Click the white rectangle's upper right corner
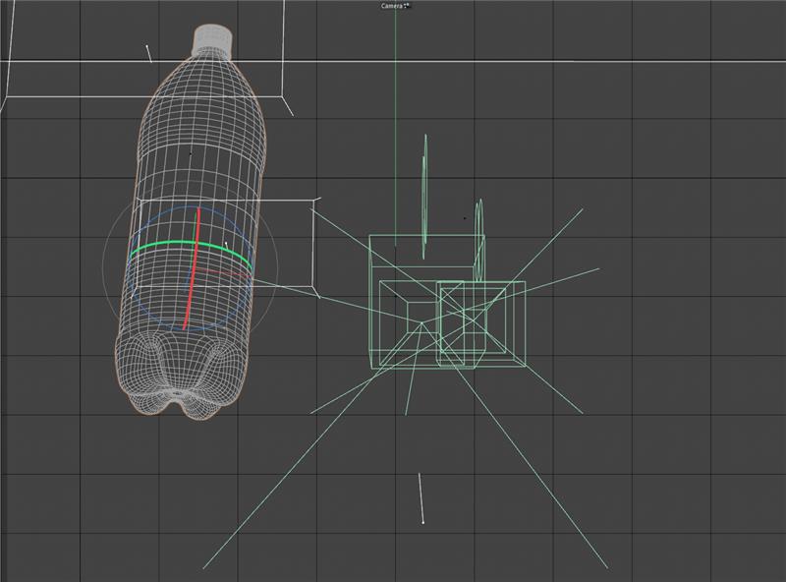Image resolution: width=786 pixels, height=582 pixels. pyautogui.click(x=313, y=200)
